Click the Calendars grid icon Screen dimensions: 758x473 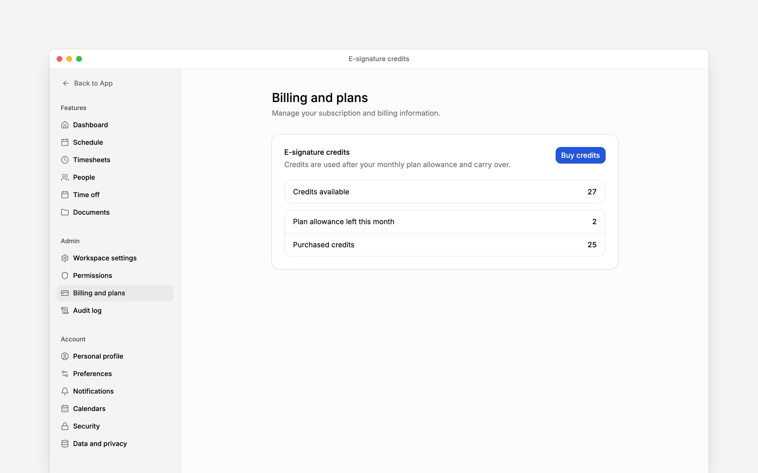pyautogui.click(x=65, y=409)
